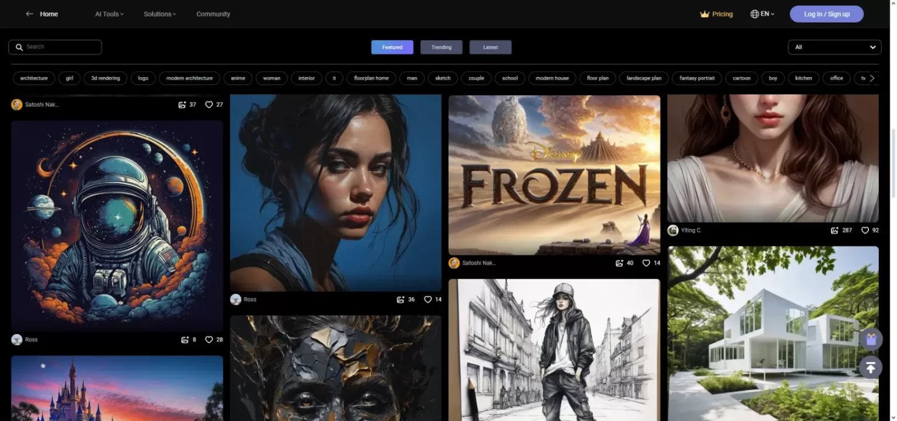Click the back-to-top arrow icon
Image resolution: width=897 pixels, height=421 pixels.
[x=871, y=367]
